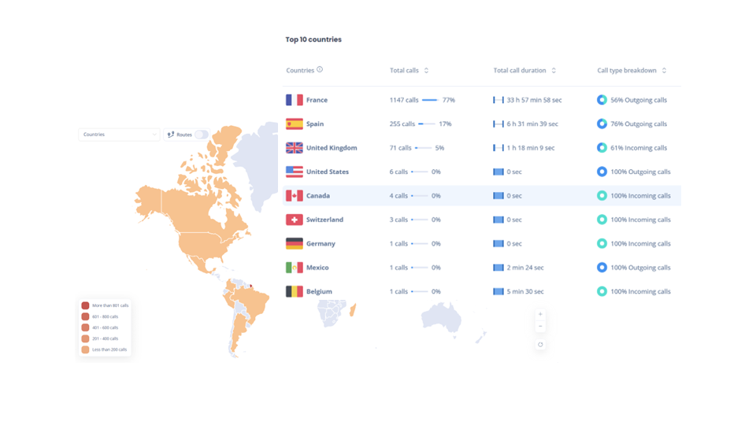Click Switzerland call type donut icon
The width and height of the screenshot is (756, 425).
(602, 220)
